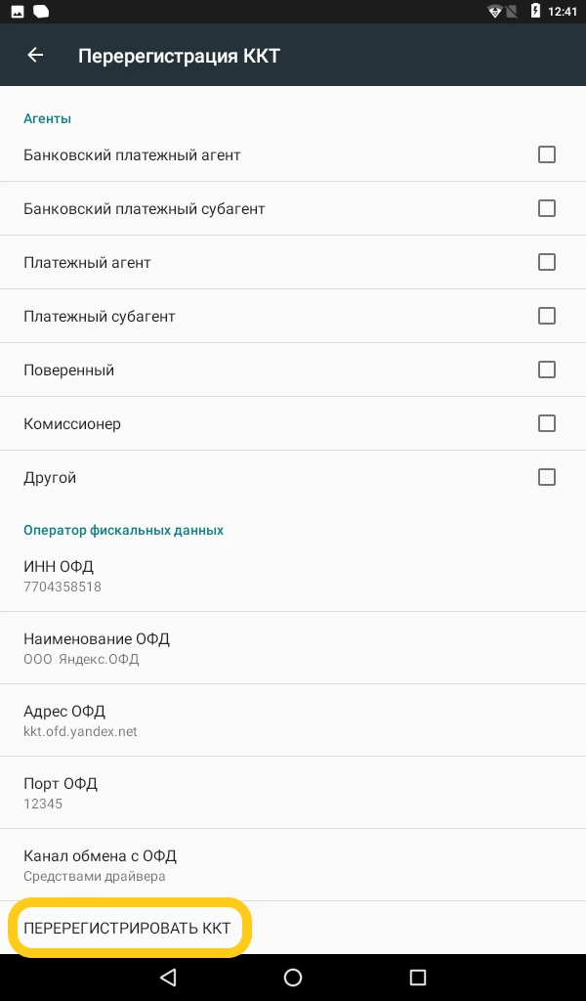Open recent apps square button

point(418,977)
